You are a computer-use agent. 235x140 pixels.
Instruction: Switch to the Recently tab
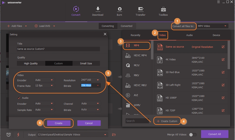pyautogui.click(x=135, y=35)
